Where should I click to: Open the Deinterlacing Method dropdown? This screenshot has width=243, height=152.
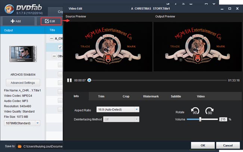coord(121,119)
